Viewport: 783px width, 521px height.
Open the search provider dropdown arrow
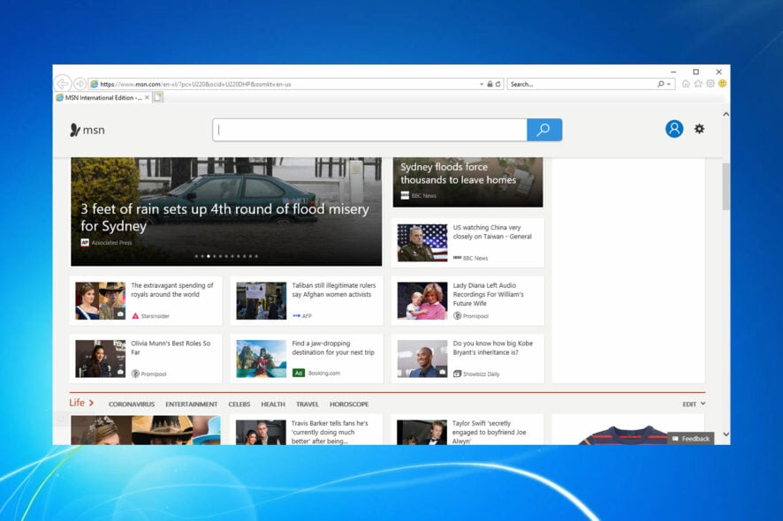point(669,84)
